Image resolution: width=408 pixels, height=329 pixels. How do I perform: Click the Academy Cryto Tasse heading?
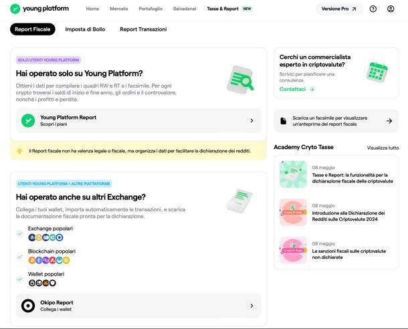[304, 147]
